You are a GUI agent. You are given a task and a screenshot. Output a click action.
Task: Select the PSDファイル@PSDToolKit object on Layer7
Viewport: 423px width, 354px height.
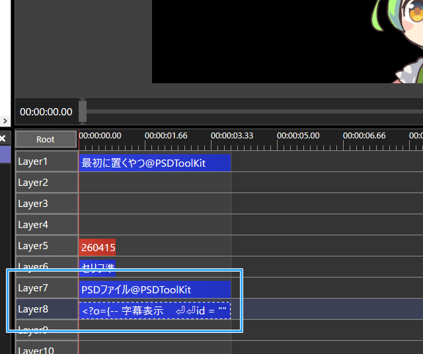point(154,289)
